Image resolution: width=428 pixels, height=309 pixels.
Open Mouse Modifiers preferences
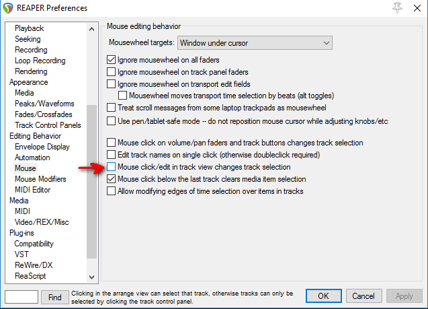click(40, 179)
